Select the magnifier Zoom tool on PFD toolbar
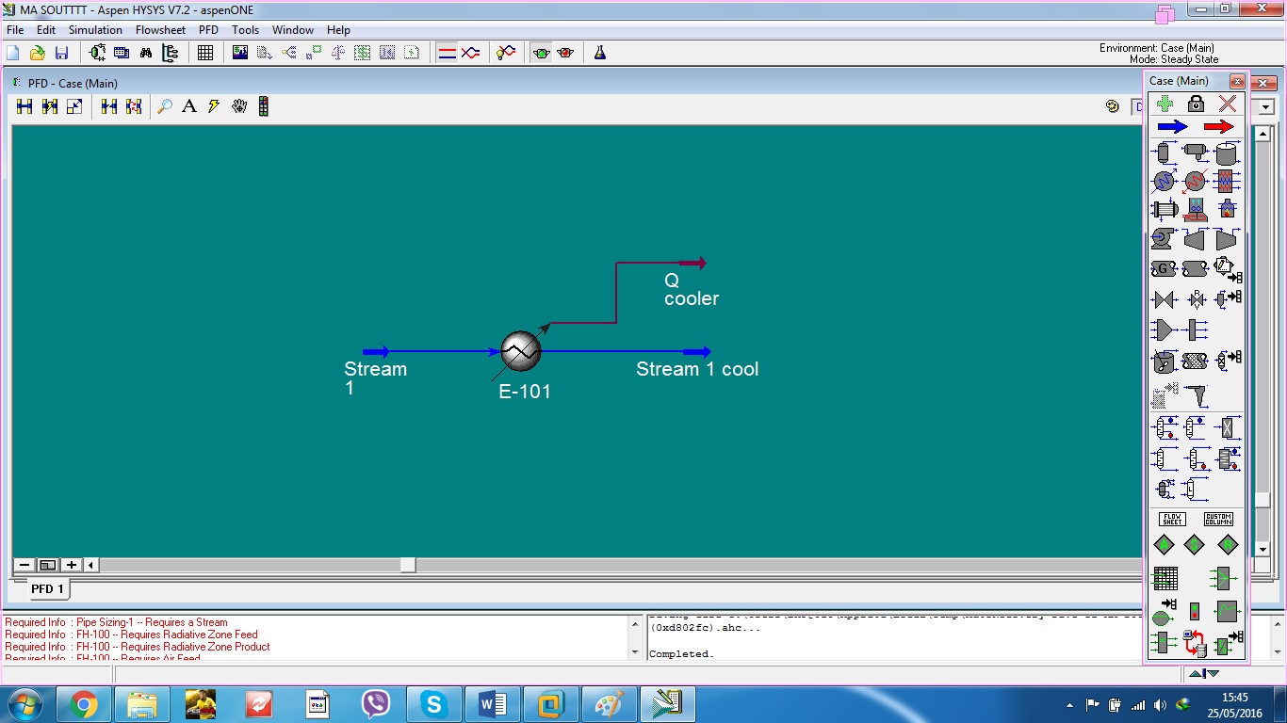Screen dimensions: 1287x723 point(164,106)
